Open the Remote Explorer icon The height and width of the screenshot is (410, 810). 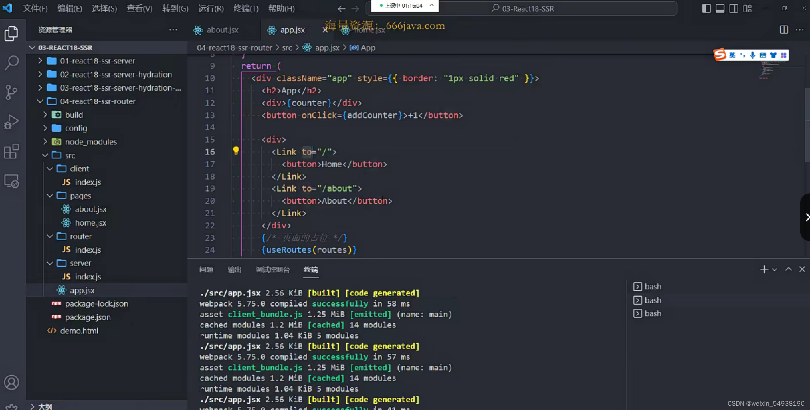(12, 181)
